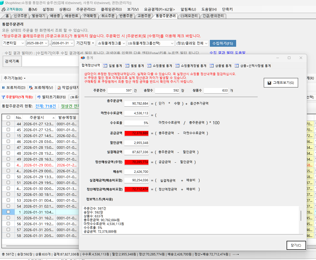Toggle the select-all checkbox in table header
This screenshot has height=260, width=316.
click(8, 117)
